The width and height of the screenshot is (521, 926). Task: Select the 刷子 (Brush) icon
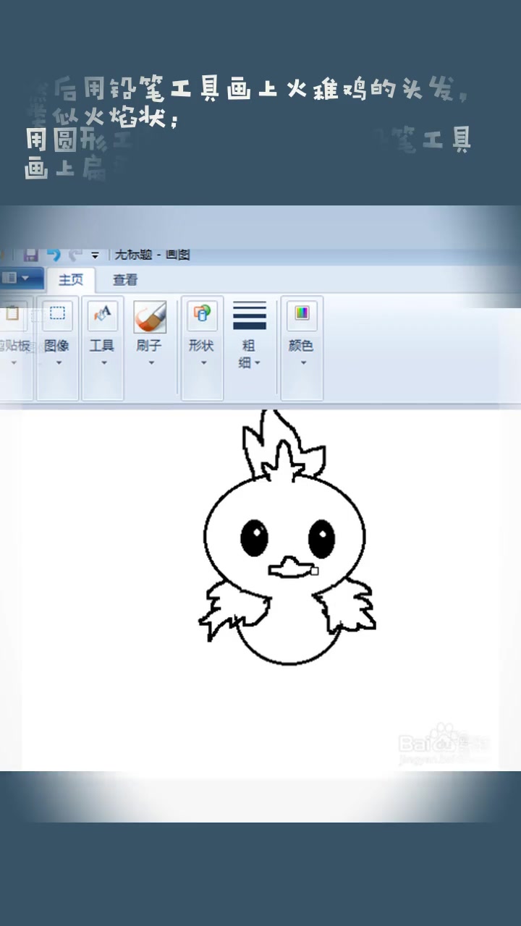[150, 316]
